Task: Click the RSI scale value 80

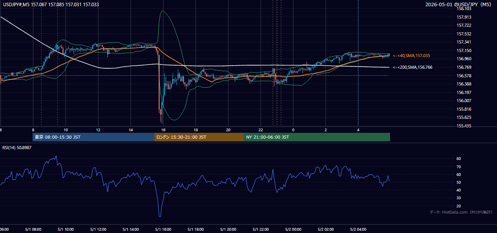Action: click(x=458, y=159)
